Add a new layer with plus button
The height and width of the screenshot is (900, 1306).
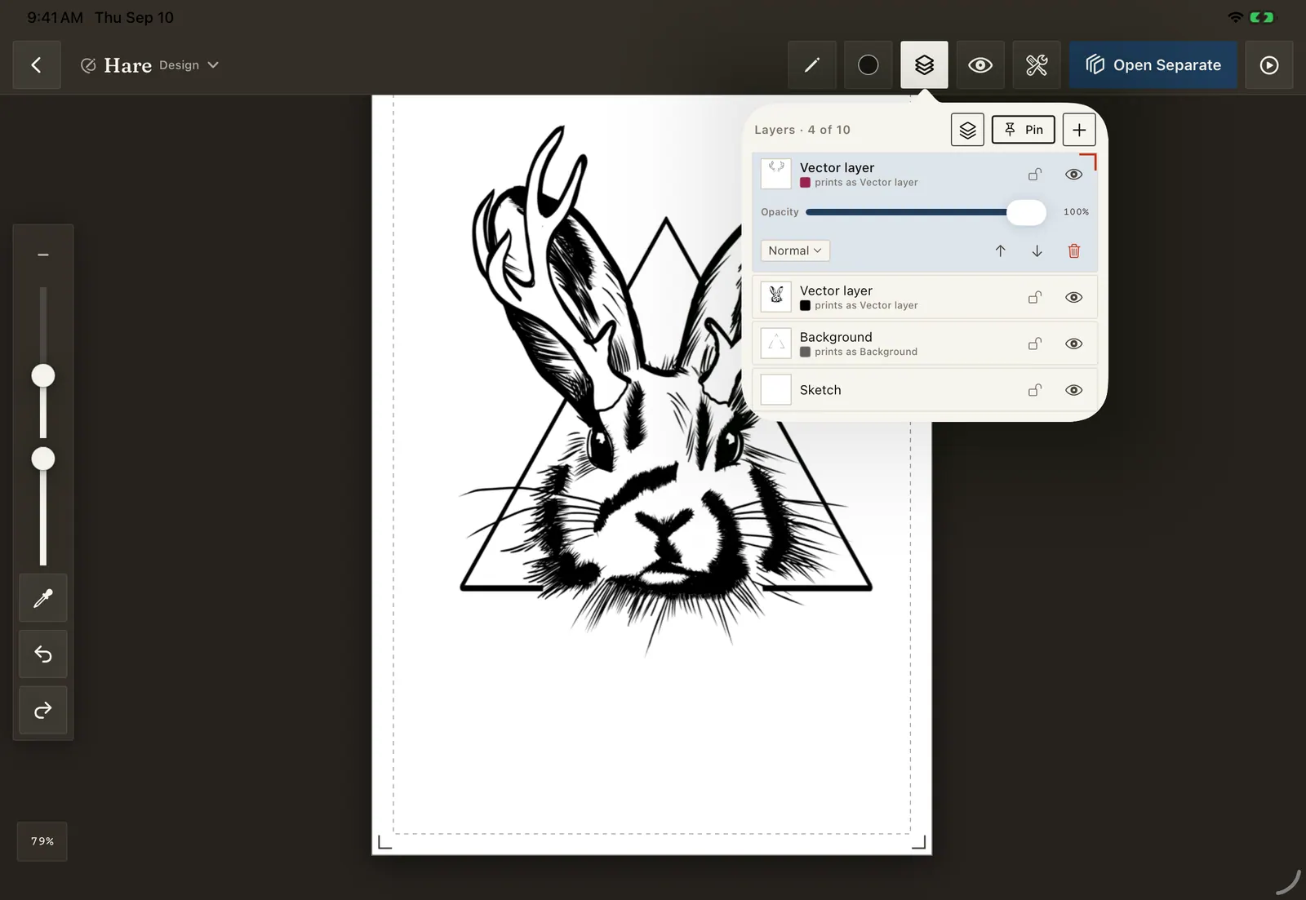(x=1079, y=130)
